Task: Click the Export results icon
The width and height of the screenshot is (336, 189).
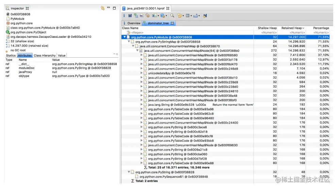Action: pyautogui.click(x=195, y=15)
